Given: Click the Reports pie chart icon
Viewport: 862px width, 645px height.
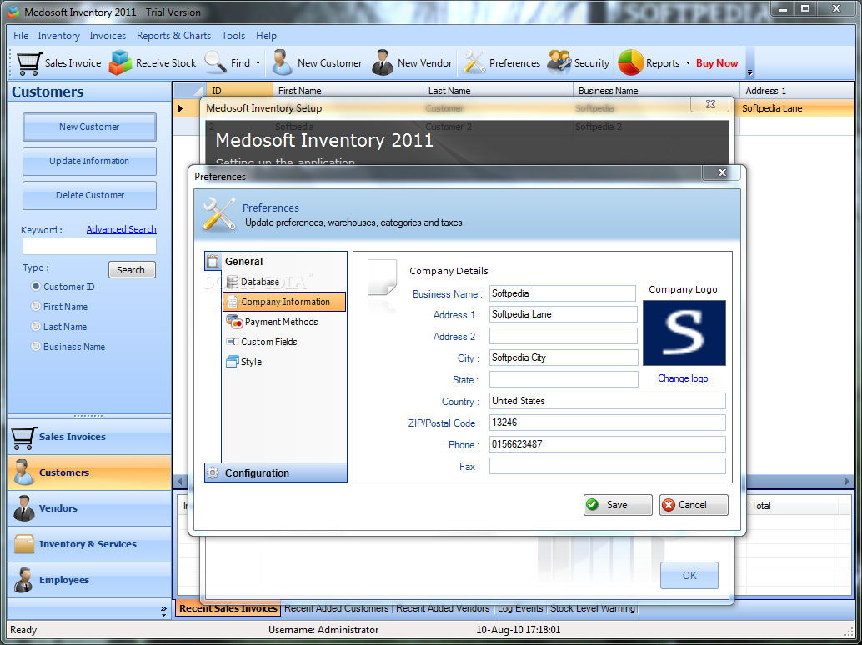Looking at the screenshot, I should coord(630,62).
